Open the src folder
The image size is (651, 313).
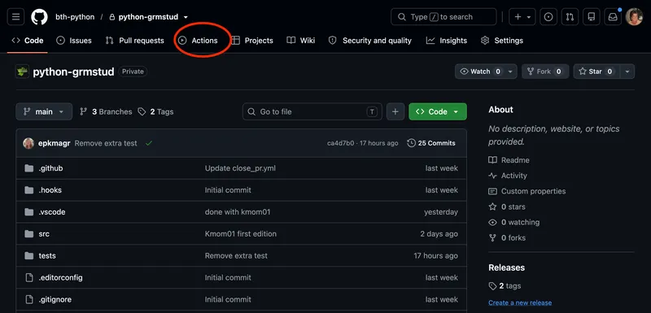click(x=44, y=234)
